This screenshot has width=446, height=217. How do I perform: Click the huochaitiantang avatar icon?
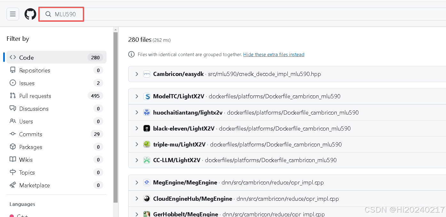click(147, 112)
